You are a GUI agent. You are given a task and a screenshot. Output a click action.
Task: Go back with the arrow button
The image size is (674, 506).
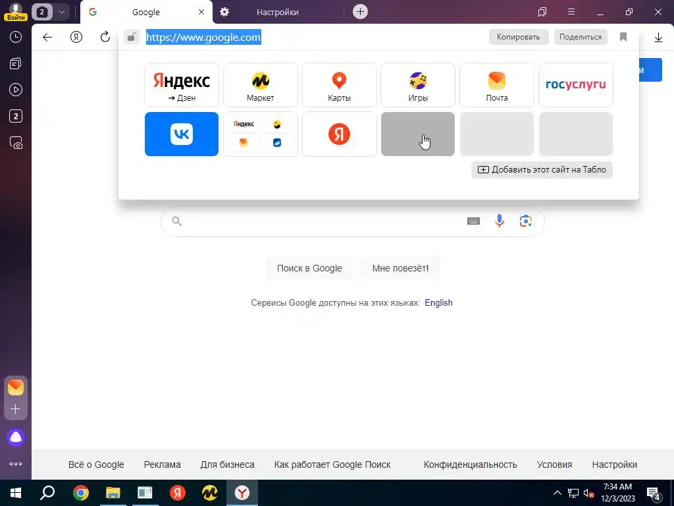(47, 38)
